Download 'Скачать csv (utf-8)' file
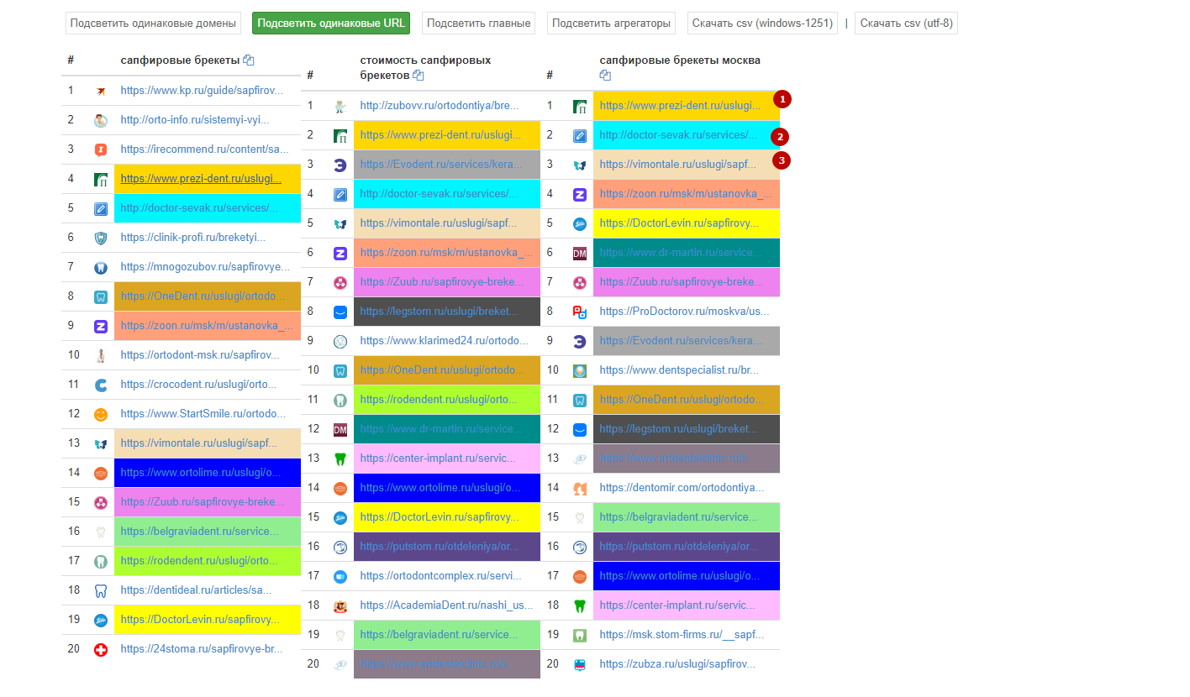The height and width of the screenshot is (697, 1190). [x=906, y=24]
